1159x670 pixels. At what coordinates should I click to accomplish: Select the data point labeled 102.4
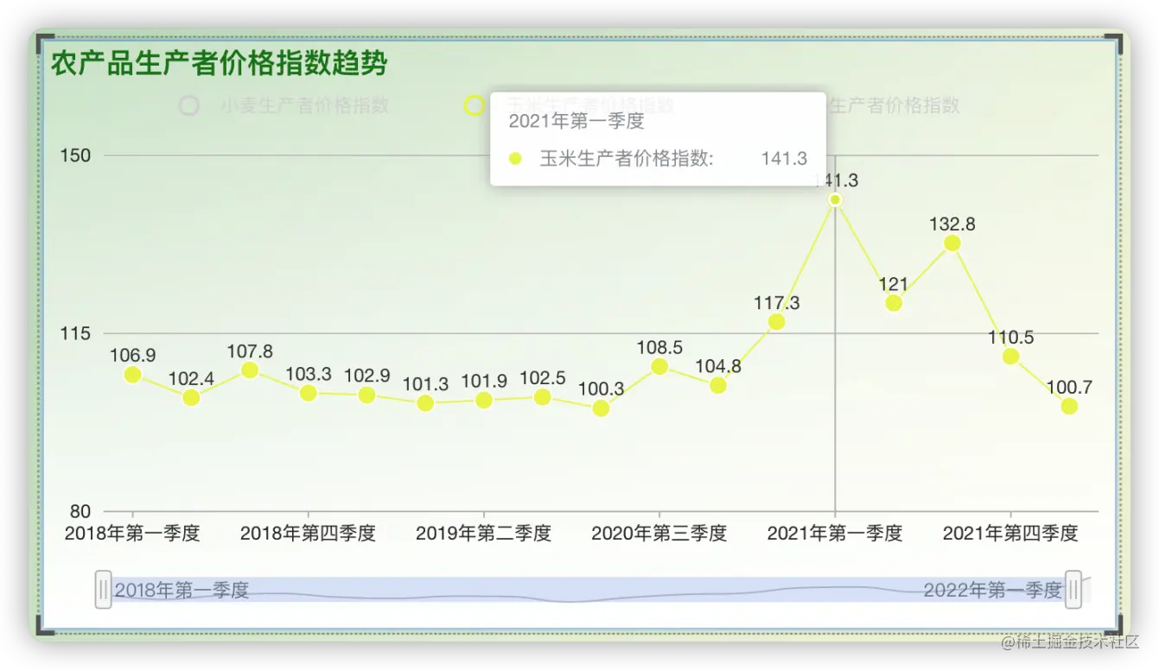point(191,397)
